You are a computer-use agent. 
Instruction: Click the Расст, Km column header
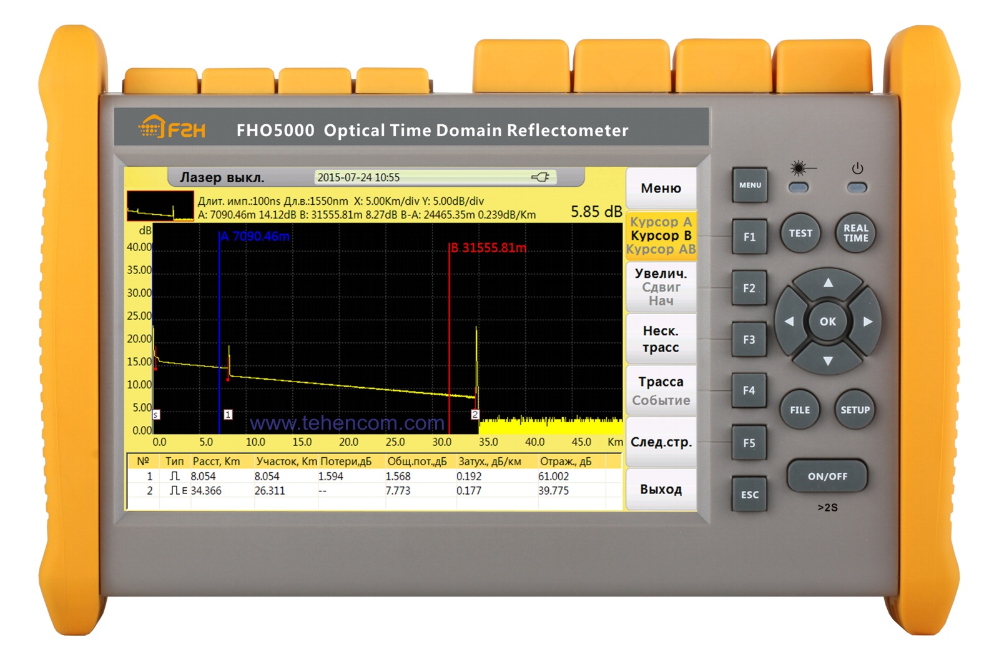tap(217, 462)
